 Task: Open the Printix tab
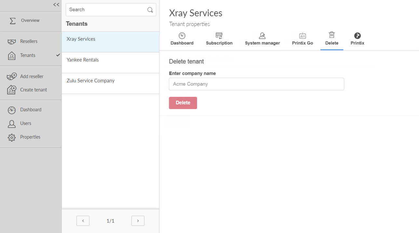tap(357, 39)
